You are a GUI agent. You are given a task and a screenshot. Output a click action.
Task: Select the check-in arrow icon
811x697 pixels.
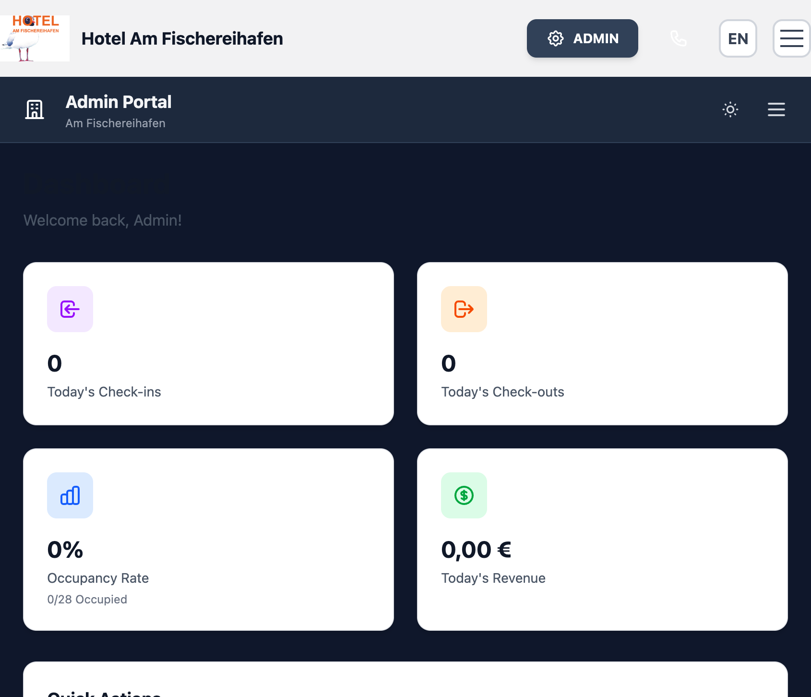tap(70, 309)
